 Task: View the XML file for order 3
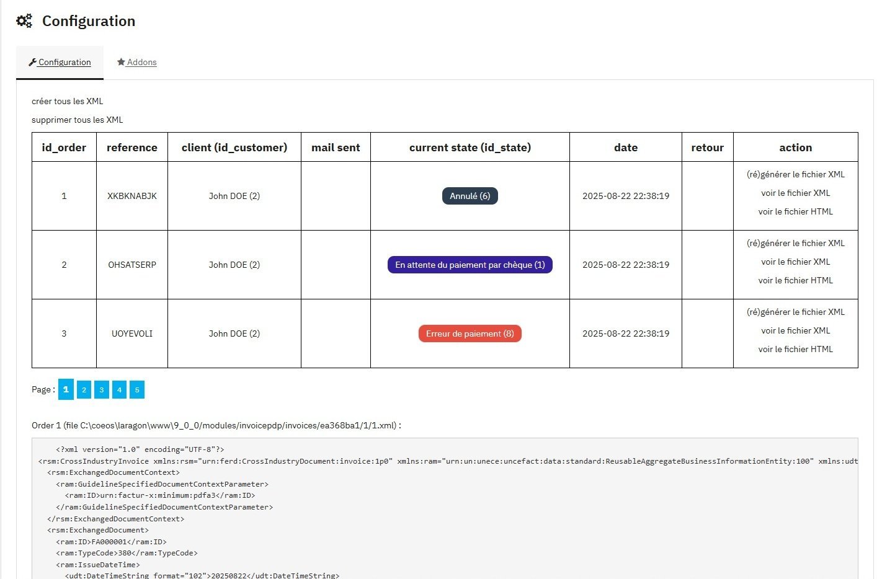click(x=796, y=330)
